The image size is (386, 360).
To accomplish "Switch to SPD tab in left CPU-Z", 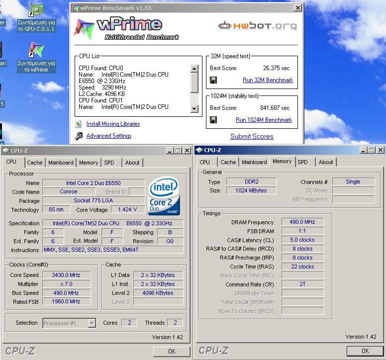I will [x=109, y=163].
